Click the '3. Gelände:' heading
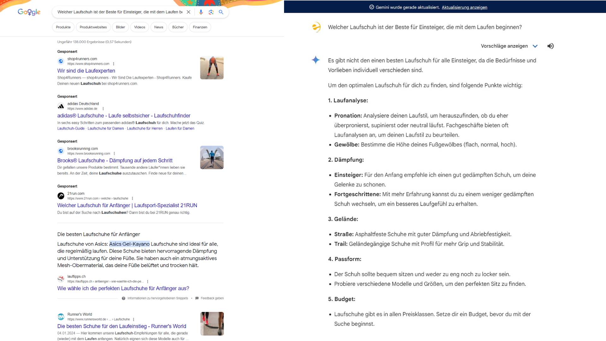This screenshot has height=341, width=606. point(343,219)
